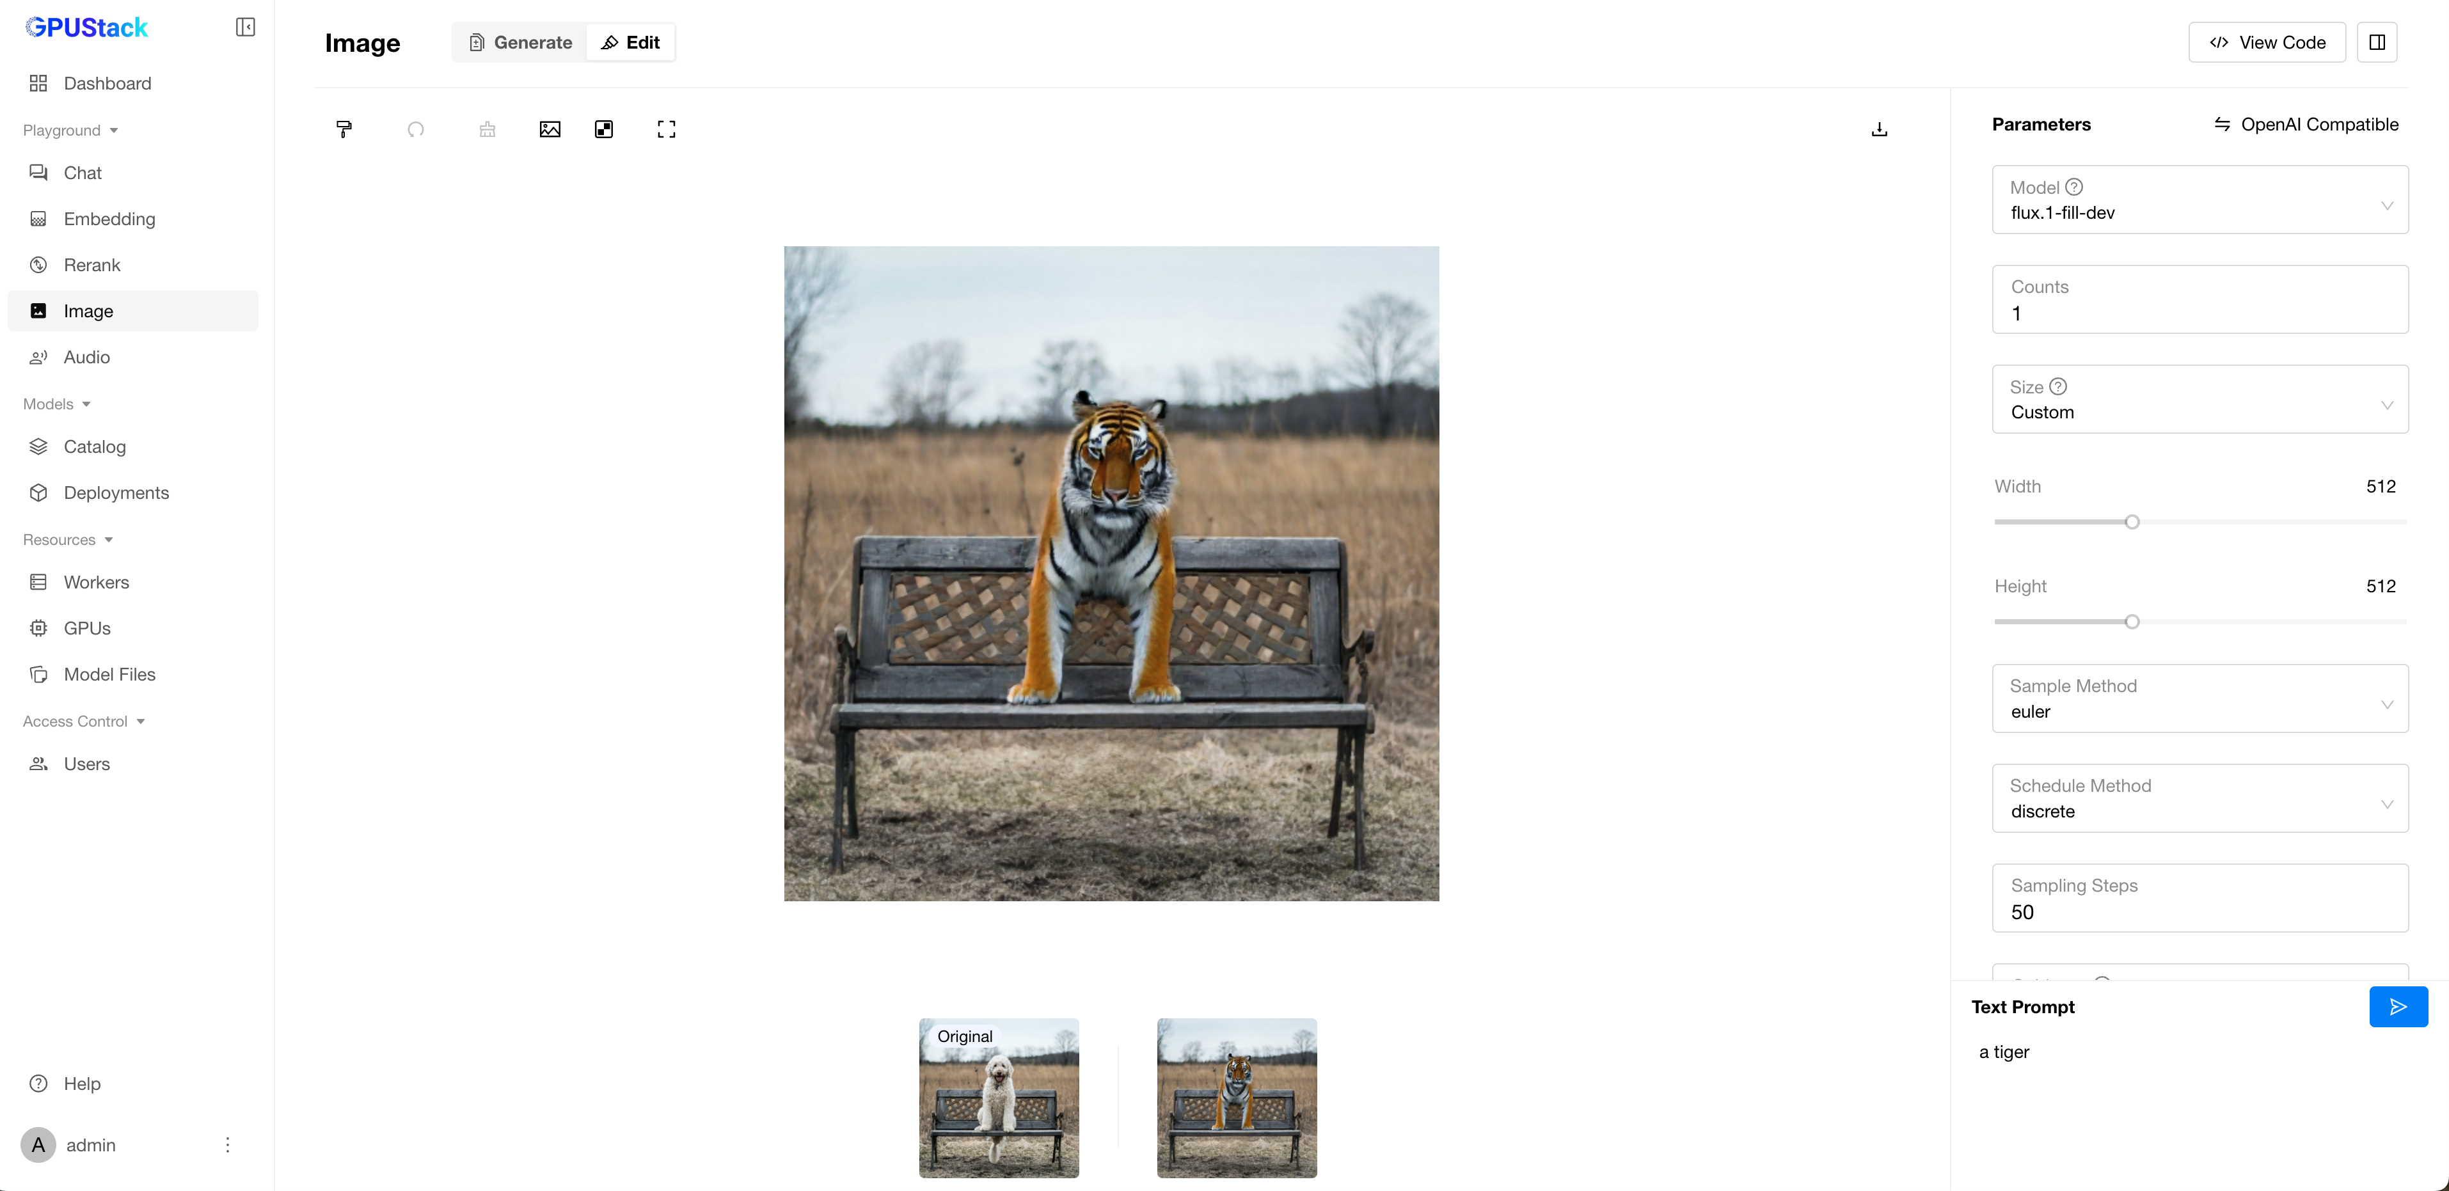Select the Original dog thumbnail
2449x1191 pixels.
coord(998,1098)
